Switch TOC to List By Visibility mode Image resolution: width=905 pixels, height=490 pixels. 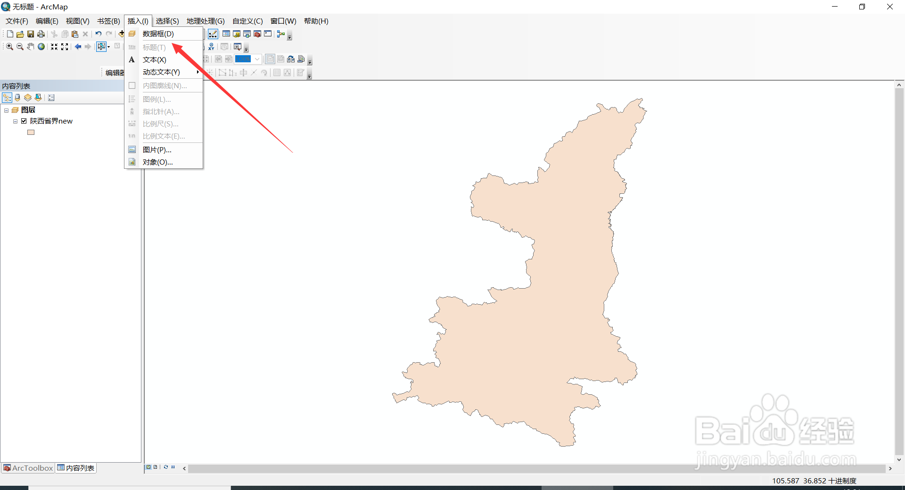(27, 98)
